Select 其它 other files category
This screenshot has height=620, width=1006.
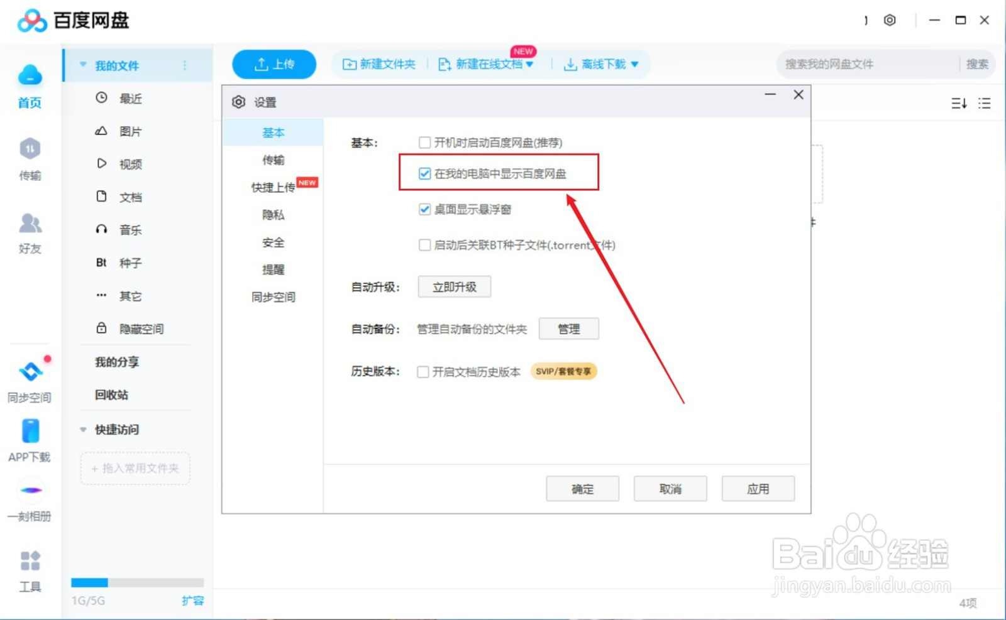tap(118, 295)
